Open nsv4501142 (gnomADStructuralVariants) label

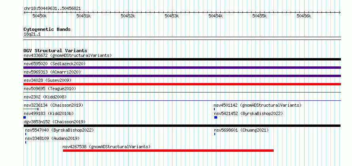[x=257, y=105]
